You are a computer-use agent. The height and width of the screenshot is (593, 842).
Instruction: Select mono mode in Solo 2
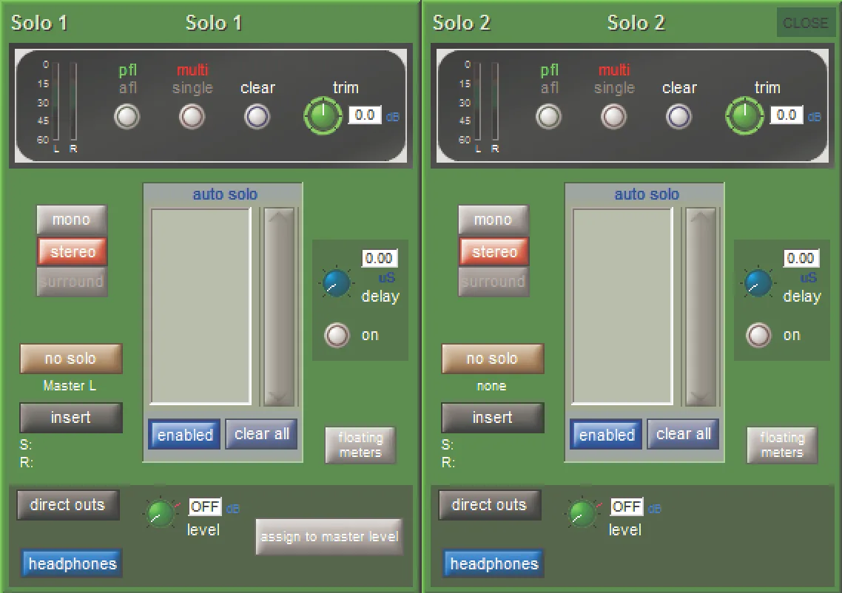pos(494,220)
